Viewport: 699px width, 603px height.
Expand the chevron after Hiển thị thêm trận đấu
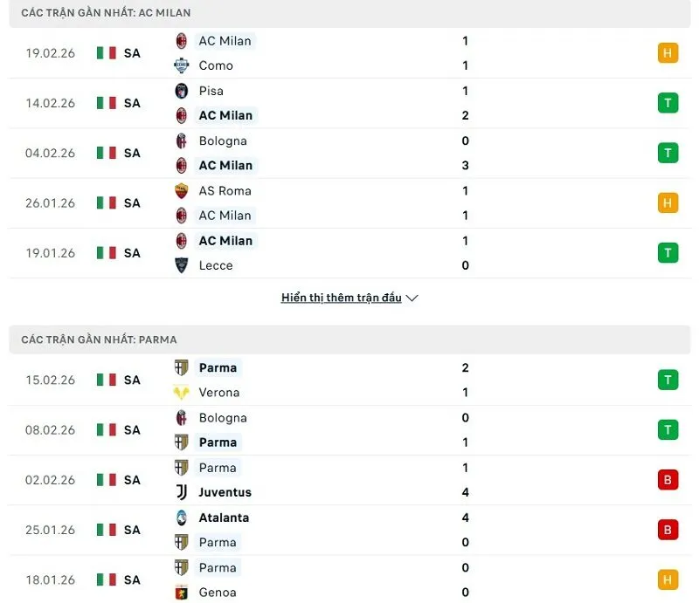click(411, 298)
